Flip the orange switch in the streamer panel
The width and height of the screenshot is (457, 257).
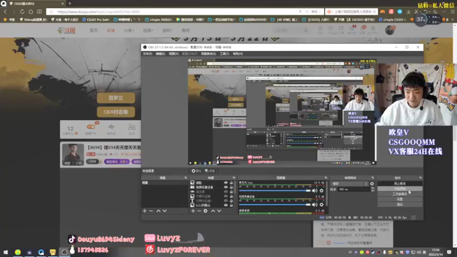(x=91, y=127)
